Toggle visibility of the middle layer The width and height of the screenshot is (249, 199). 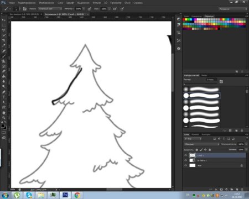point(185,160)
